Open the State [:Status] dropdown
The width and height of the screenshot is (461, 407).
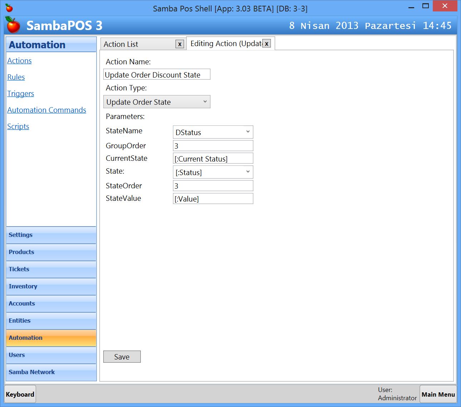[213, 172]
